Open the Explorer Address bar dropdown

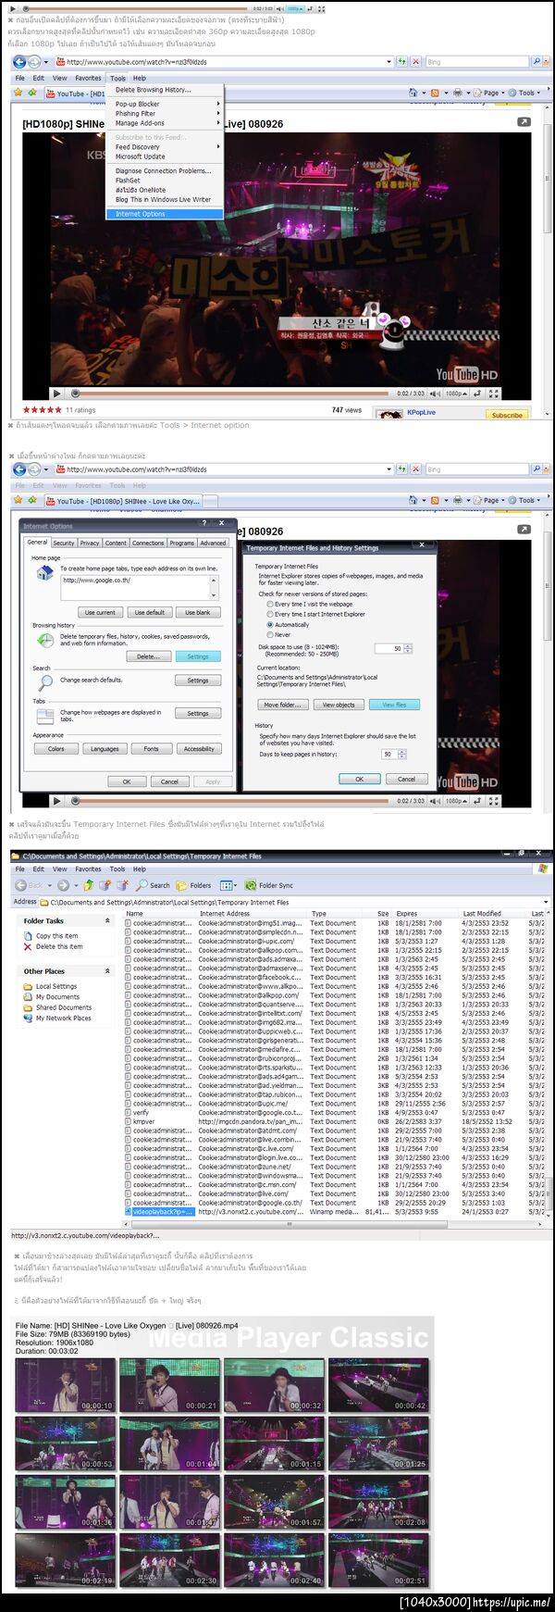click(x=545, y=902)
